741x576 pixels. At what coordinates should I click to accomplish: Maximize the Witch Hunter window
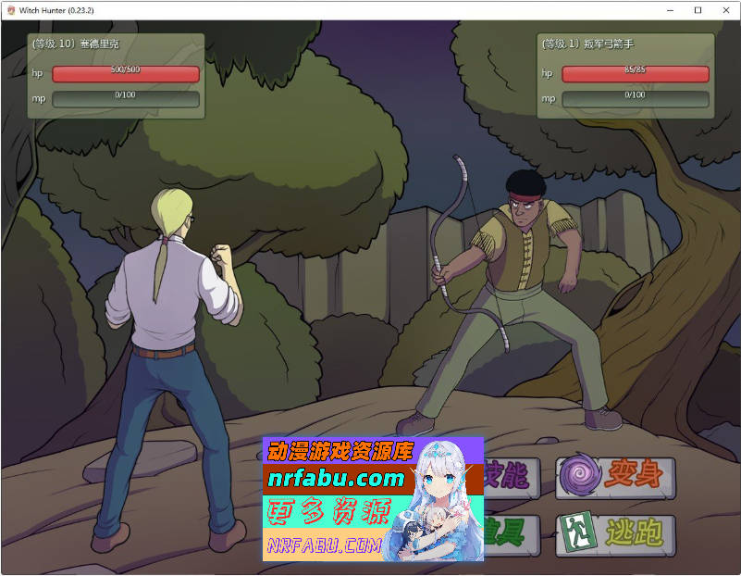[x=698, y=10]
